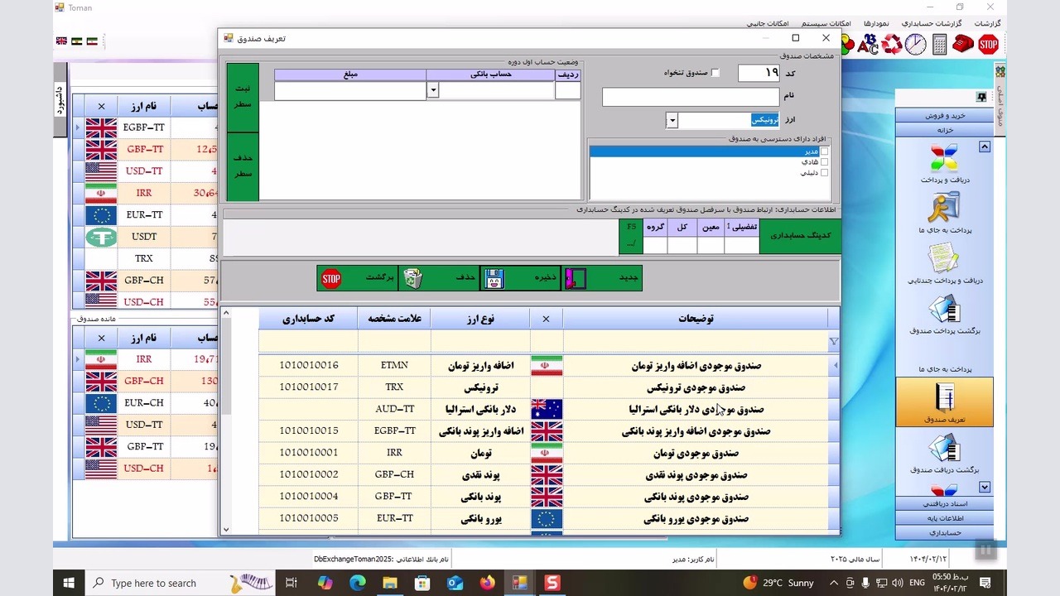Open Task View on taskbar

pyautogui.click(x=291, y=583)
